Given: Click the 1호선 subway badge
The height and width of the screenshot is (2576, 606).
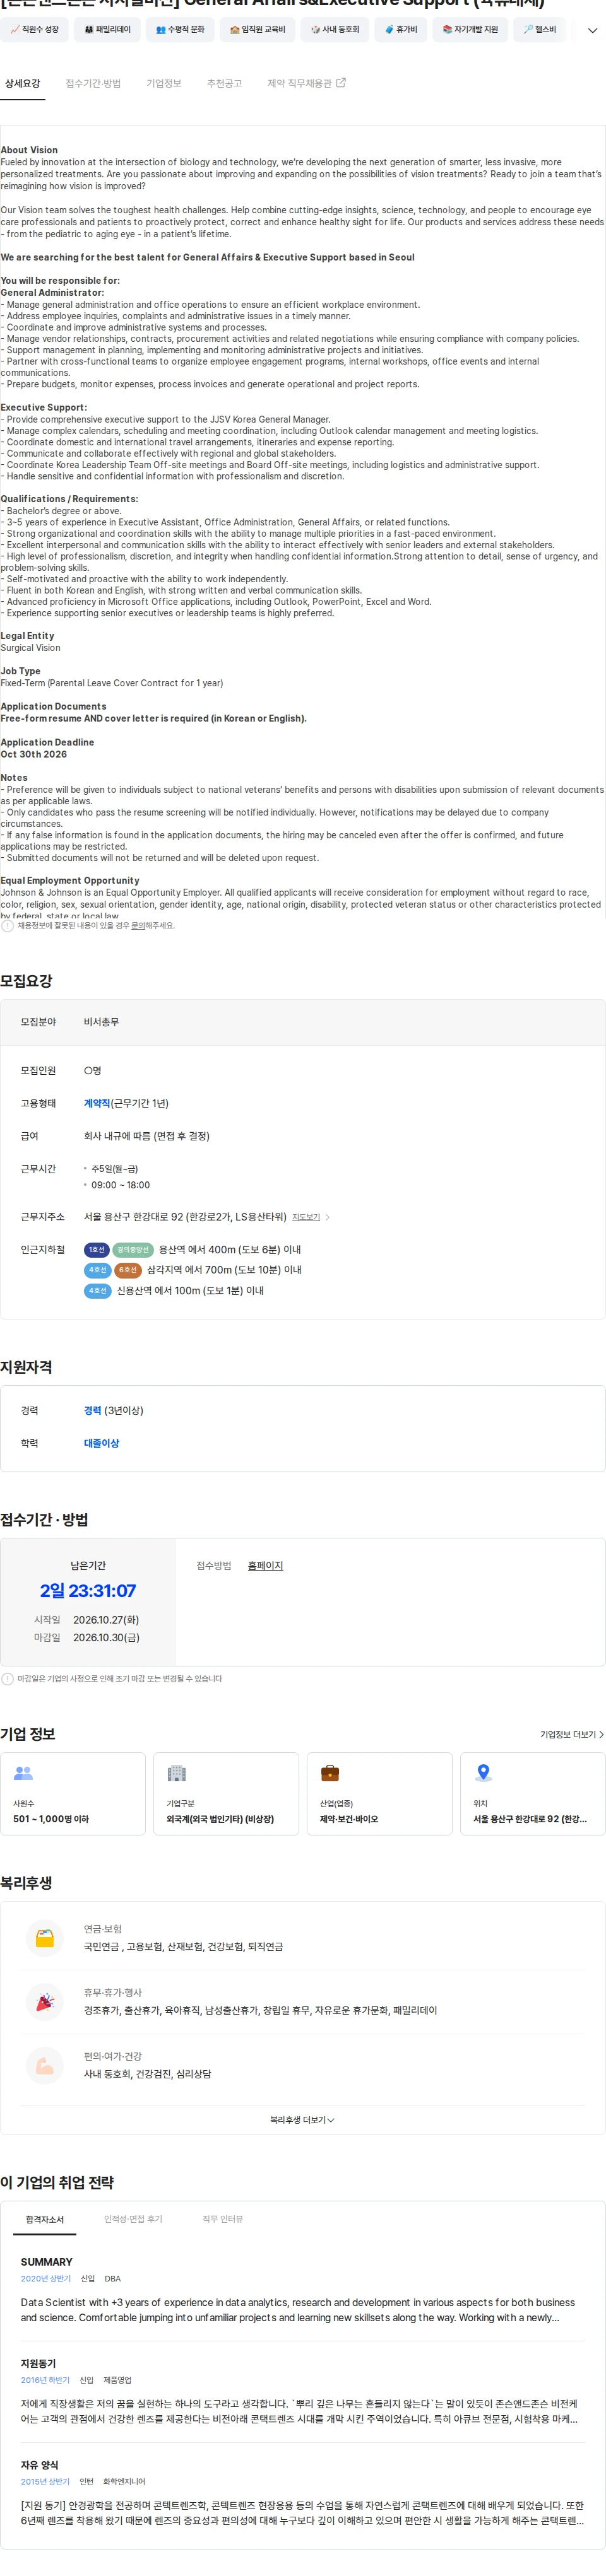Looking at the screenshot, I should (x=96, y=1250).
